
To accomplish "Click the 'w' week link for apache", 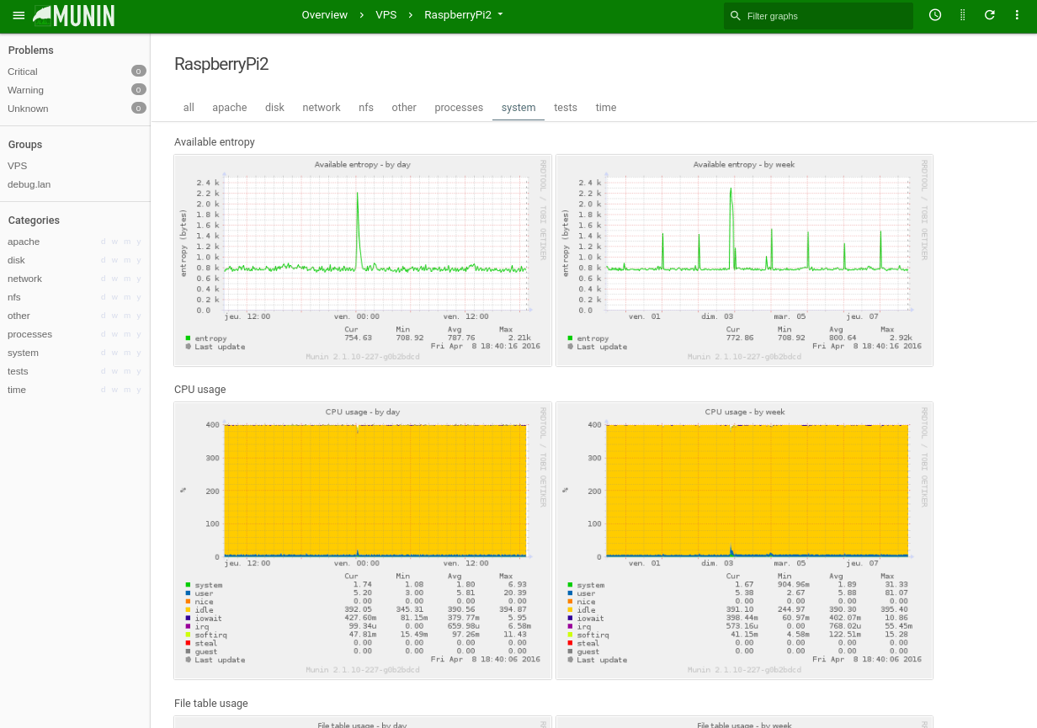I will (x=115, y=242).
